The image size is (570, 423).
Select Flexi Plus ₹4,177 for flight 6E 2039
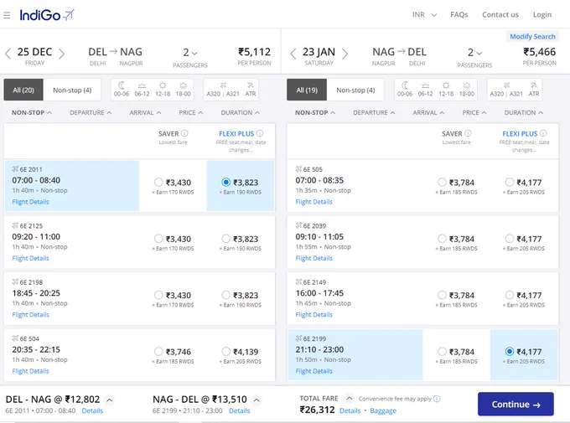[510, 239]
